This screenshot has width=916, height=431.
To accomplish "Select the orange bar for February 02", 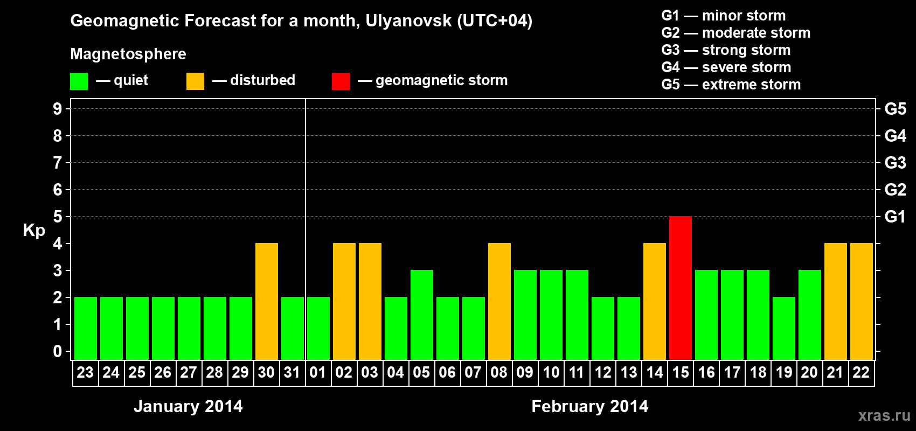I will (x=344, y=302).
